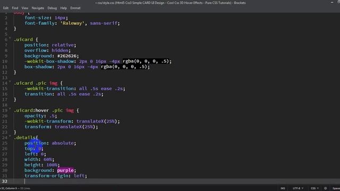Click the '.details' selector on line 24
This screenshot has height=191, width=340.
click(x=24, y=138)
